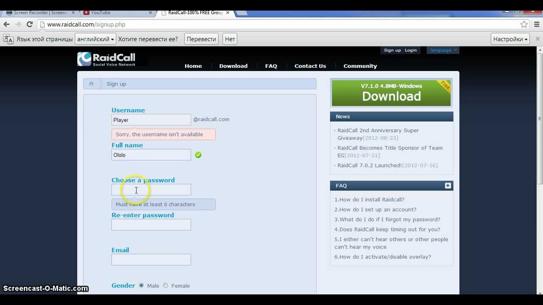543x305 pixels.
Task: Click the Re-enter password field
Action: tap(151, 225)
